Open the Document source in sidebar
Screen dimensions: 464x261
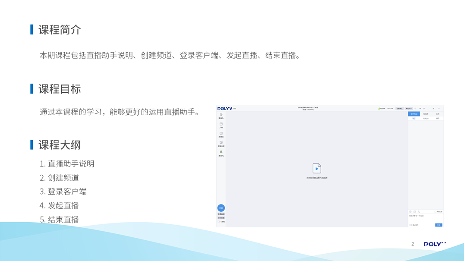pyautogui.click(x=221, y=125)
